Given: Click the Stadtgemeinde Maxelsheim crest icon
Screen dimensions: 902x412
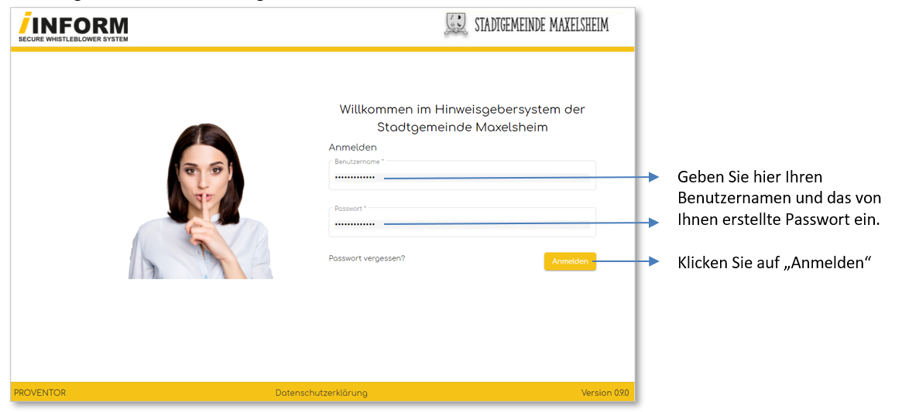Looking at the screenshot, I should click(455, 25).
